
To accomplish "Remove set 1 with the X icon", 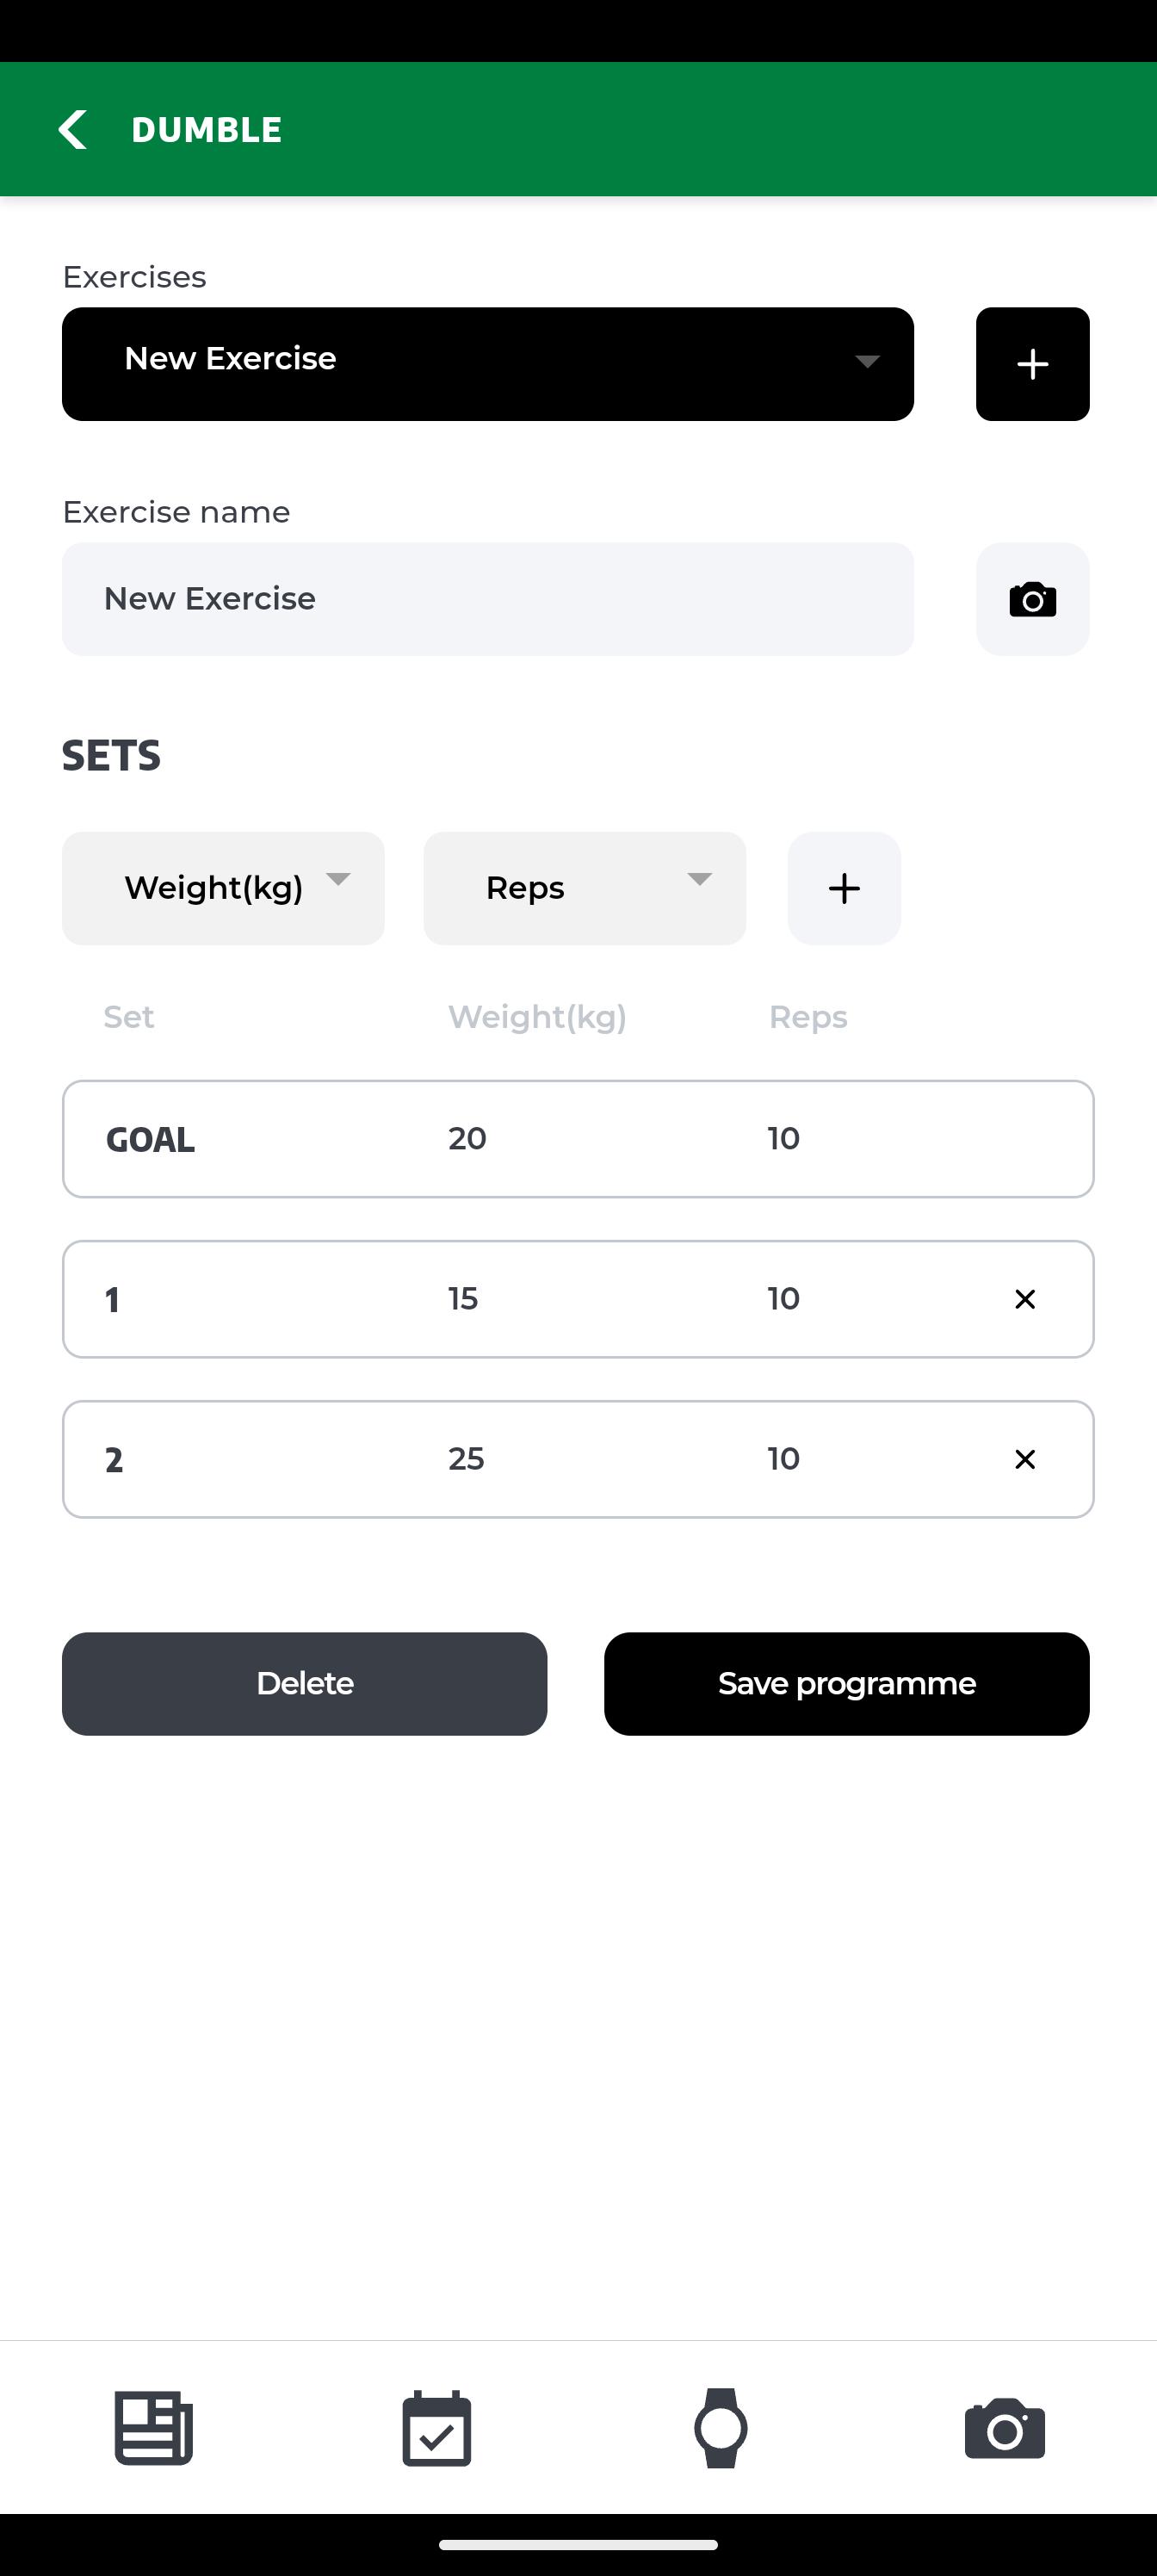I will coord(1025,1299).
